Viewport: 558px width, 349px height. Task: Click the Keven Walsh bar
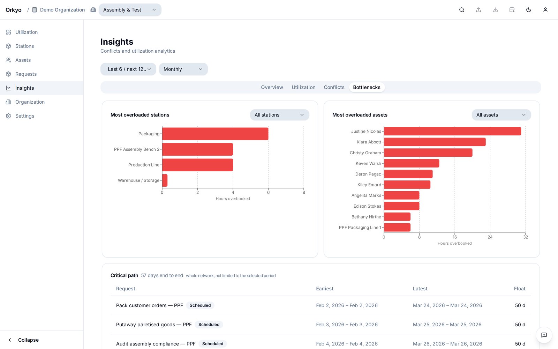pyautogui.click(x=412, y=163)
